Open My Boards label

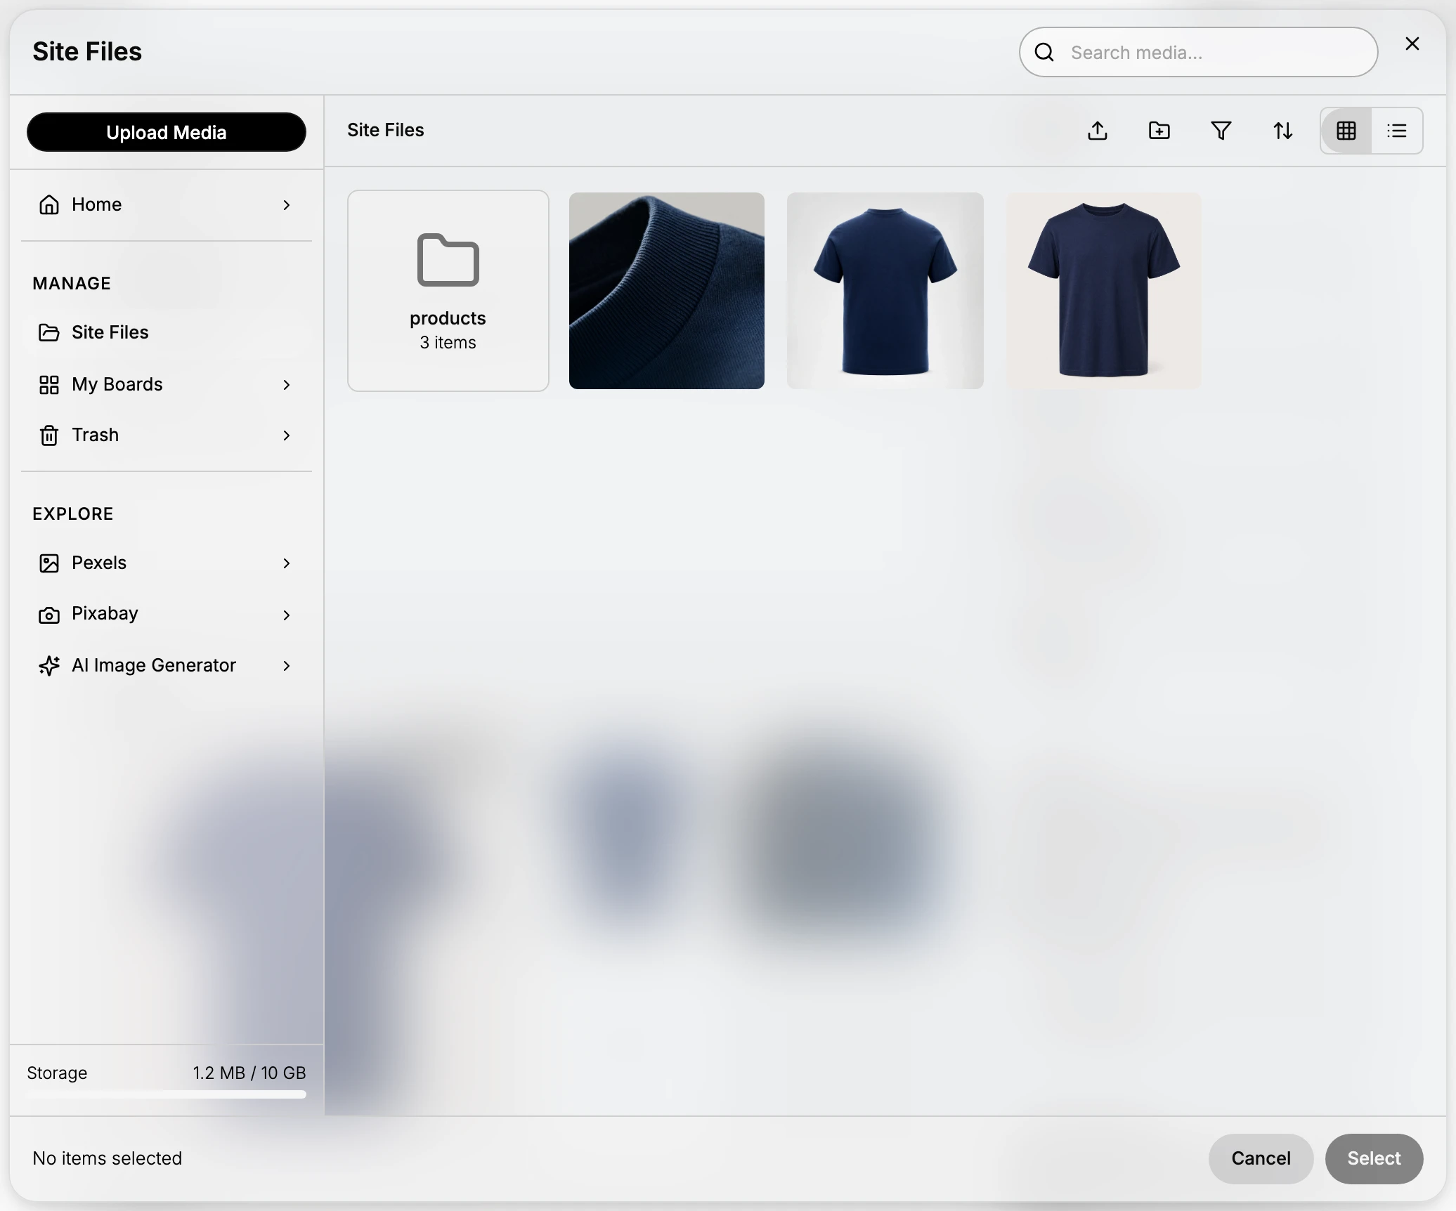coord(117,384)
